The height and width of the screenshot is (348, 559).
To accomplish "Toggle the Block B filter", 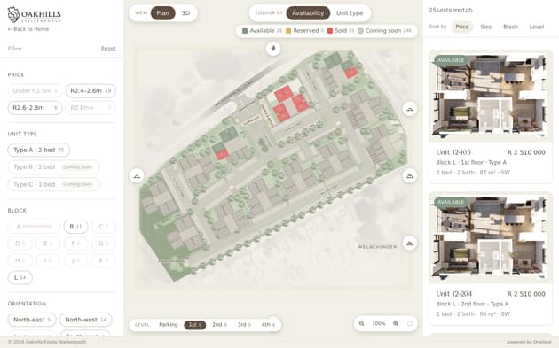I will pos(75,227).
